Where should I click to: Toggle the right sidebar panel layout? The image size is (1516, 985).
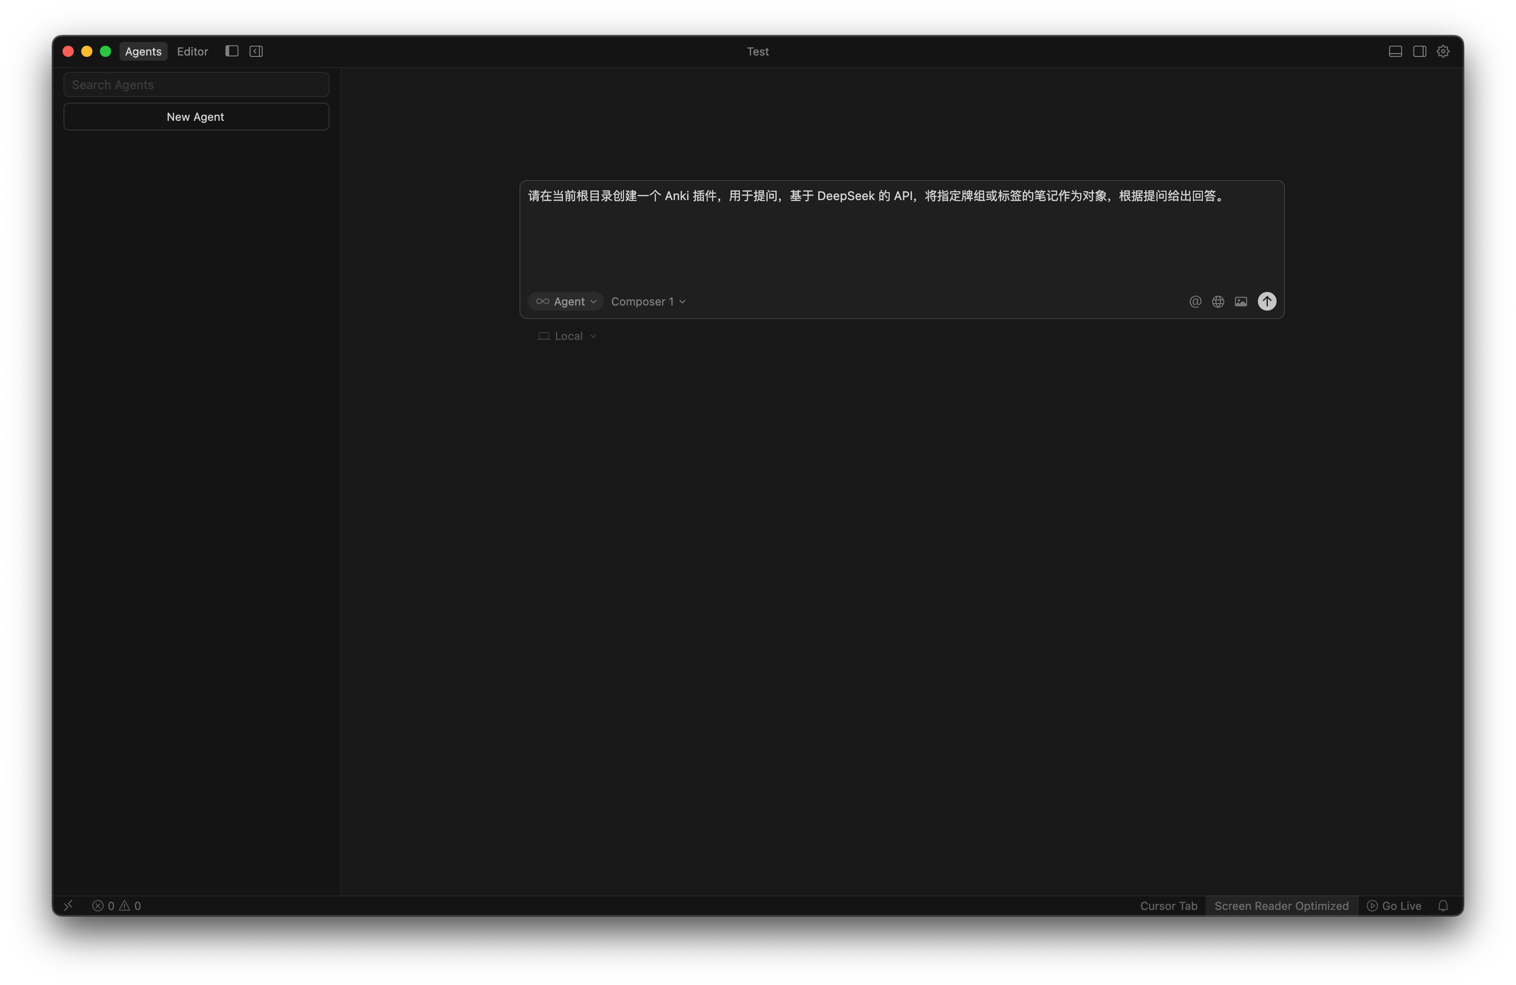[x=1419, y=52]
